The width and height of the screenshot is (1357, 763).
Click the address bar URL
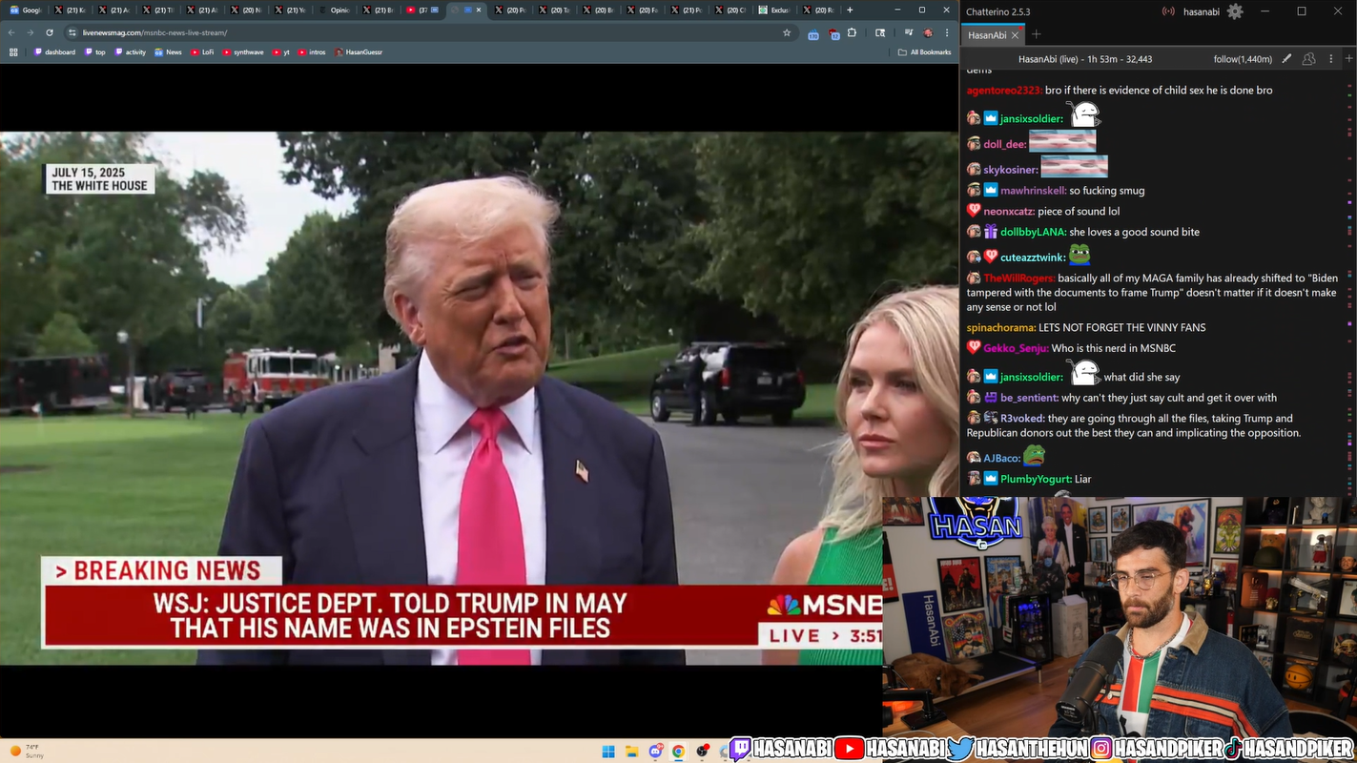click(x=154, y=32)
